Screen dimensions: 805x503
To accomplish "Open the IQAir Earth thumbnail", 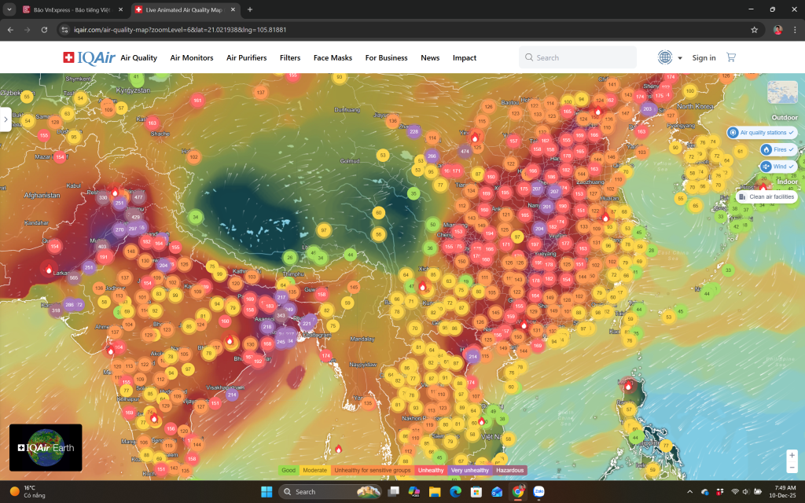I will tap(46, 447).
